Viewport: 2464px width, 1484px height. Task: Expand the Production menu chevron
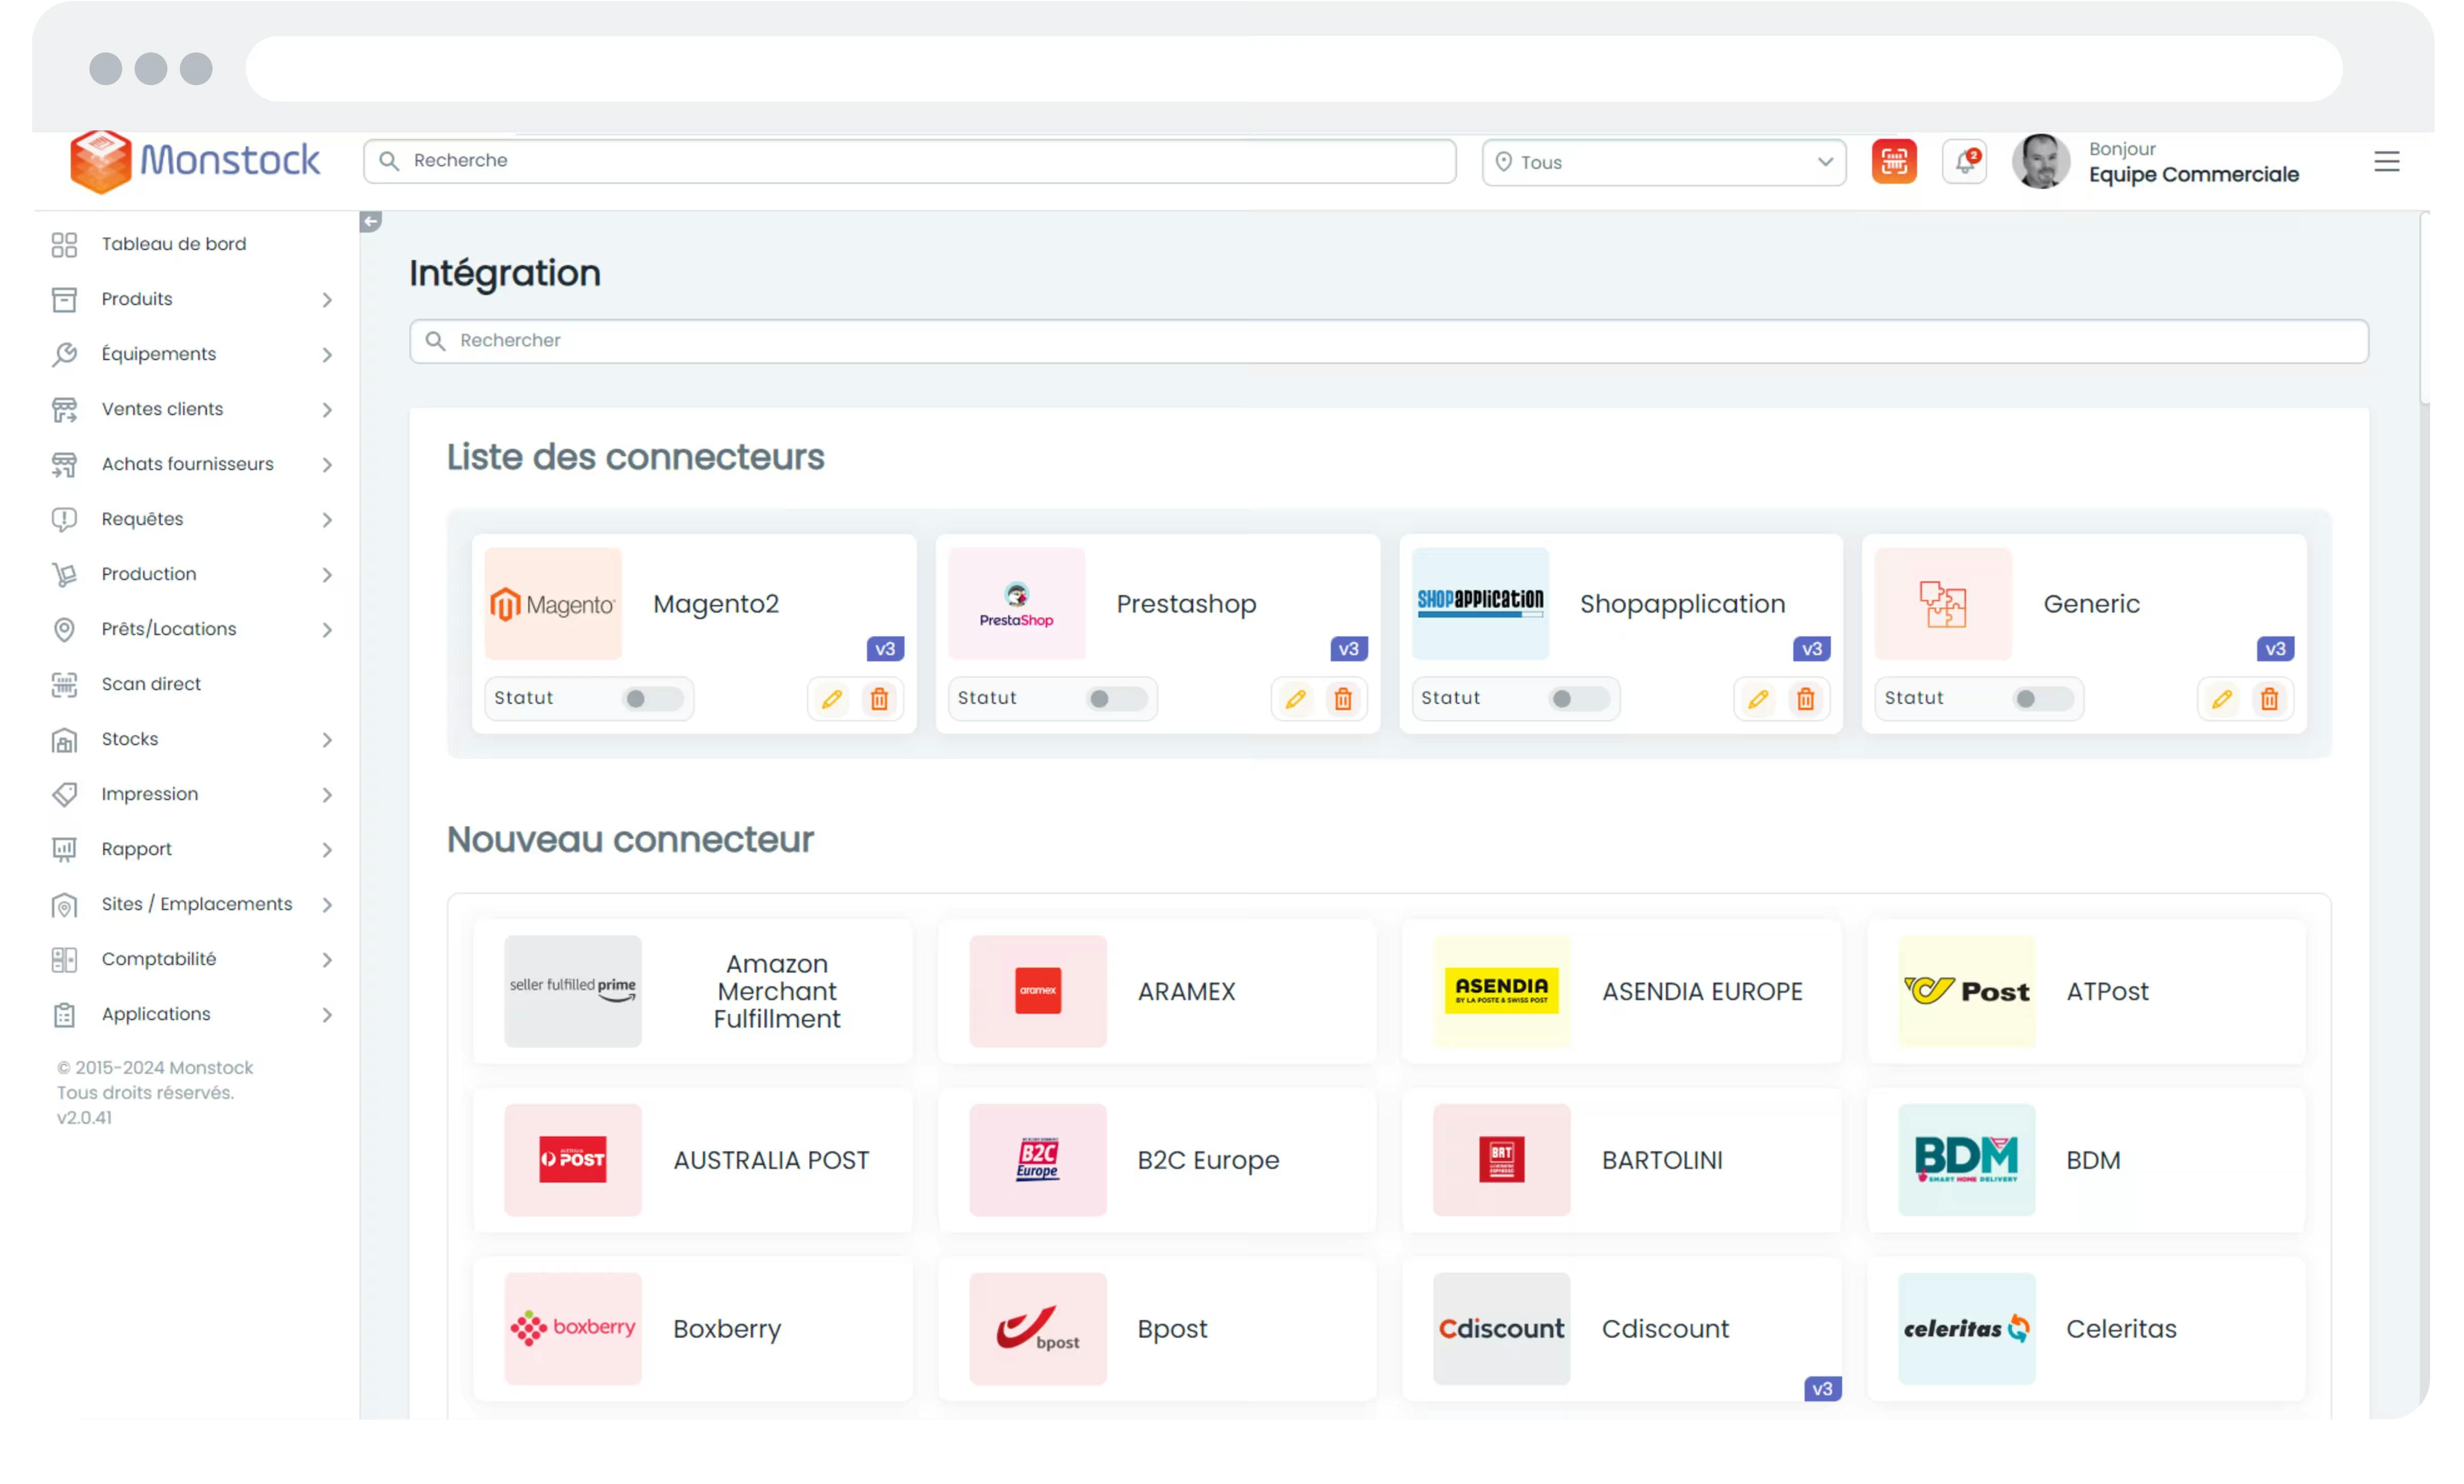pos(327,575)
